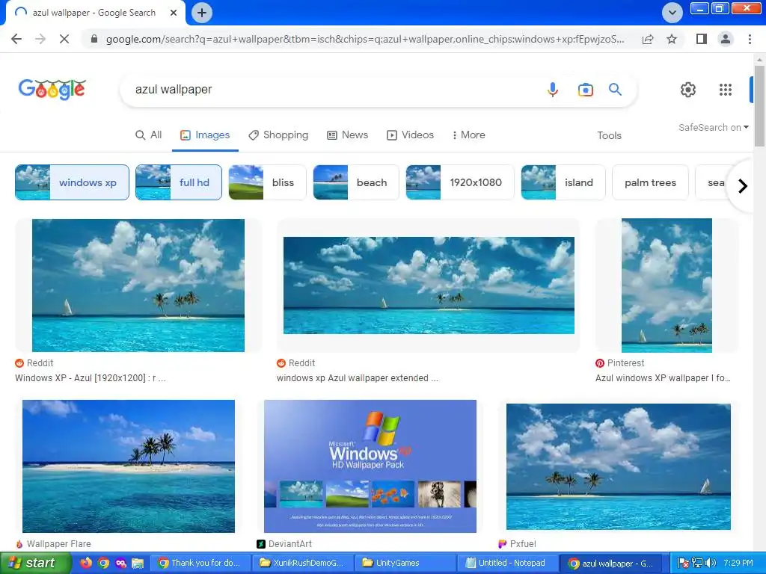Launch Chrome from quick launch

[103, 563]
